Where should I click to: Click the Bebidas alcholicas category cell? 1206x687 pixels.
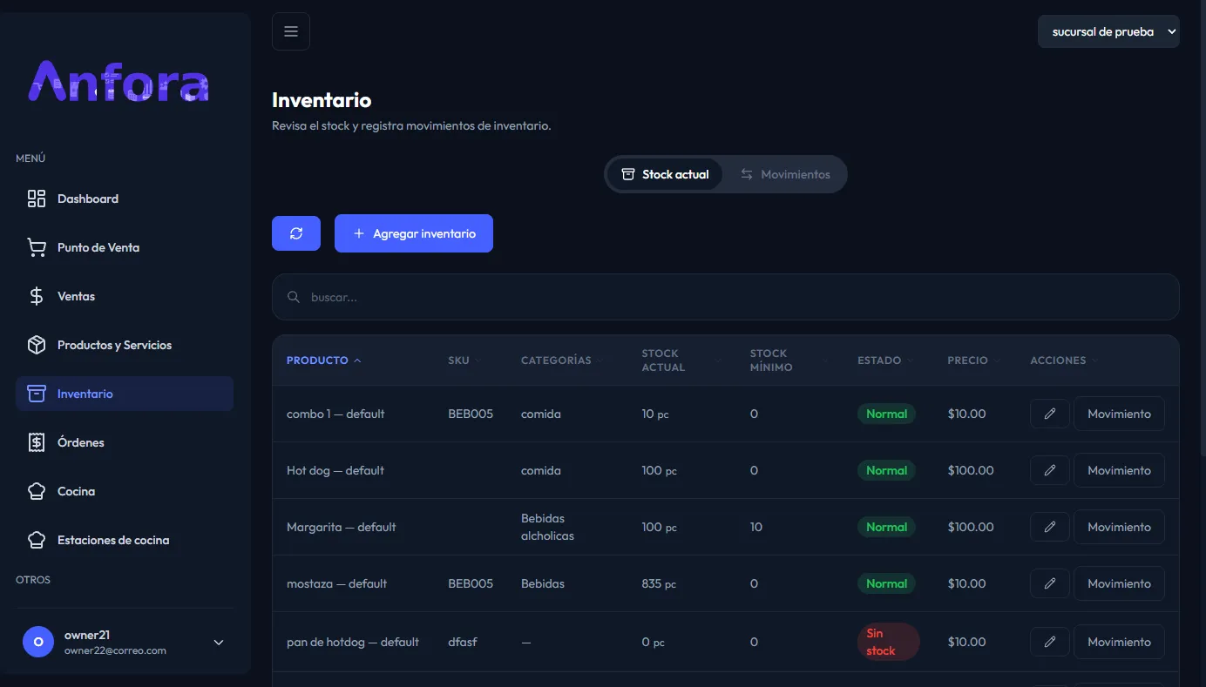(547, 527)
